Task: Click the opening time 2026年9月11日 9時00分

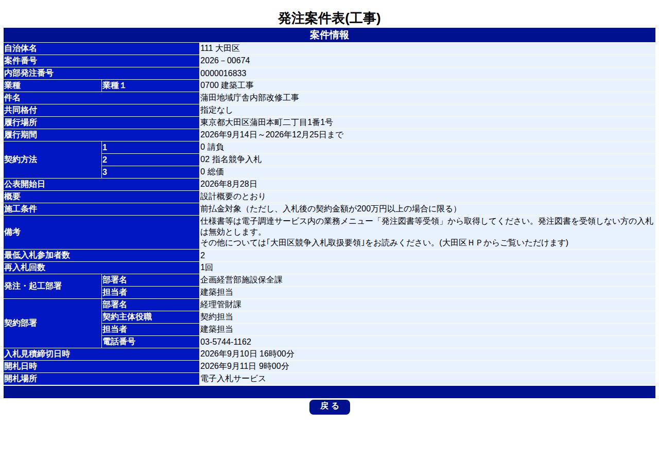Action: [245, 366]
